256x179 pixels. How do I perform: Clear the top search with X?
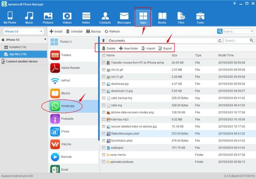coord(252,31)
